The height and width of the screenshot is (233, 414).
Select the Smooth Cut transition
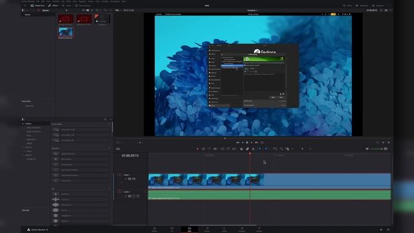coord(80,181)
